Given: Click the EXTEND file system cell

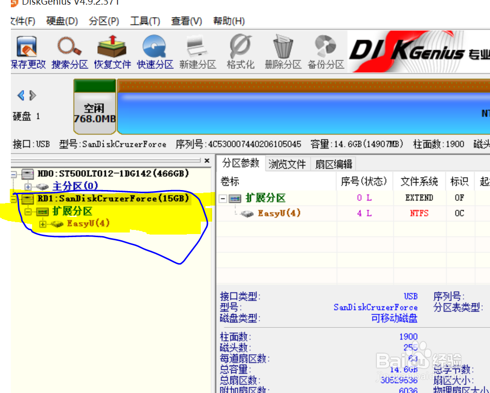Looking at the screenshot, I should (419, 198).
